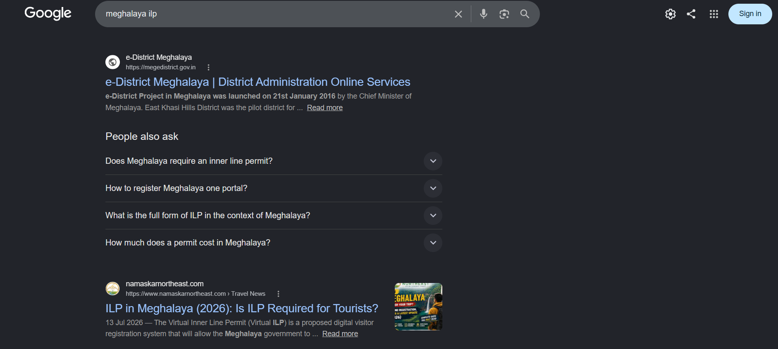Open more options for the megedistrict.gov.in result

[x=208, y=67]
